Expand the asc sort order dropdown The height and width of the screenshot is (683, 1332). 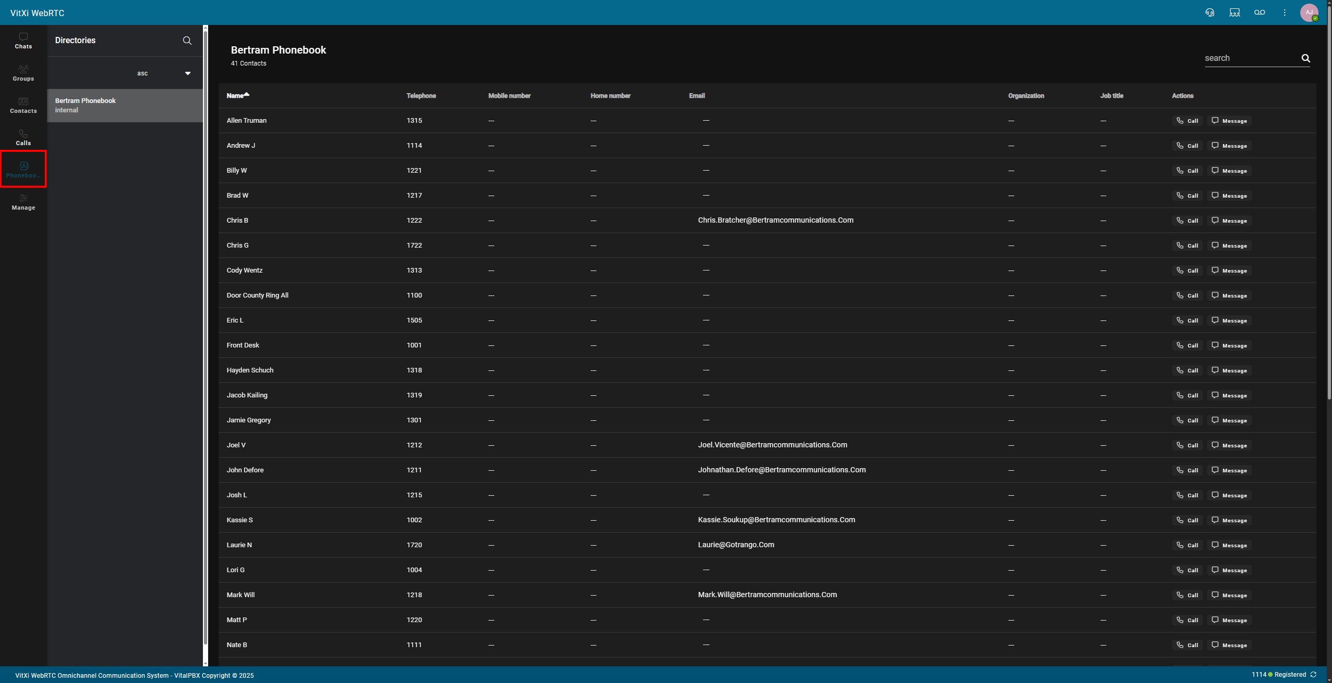[187, 73]
